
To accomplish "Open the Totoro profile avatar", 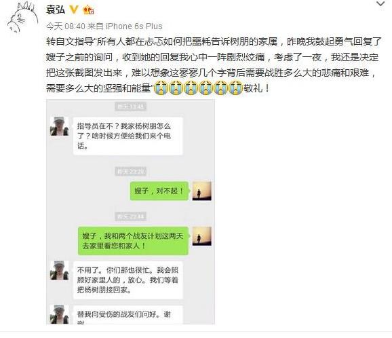I will point(22,18).
